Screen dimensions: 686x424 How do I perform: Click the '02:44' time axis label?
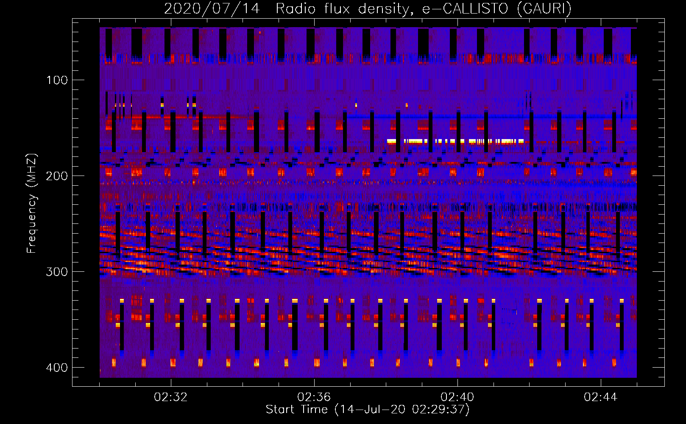(x=600, y=397)
